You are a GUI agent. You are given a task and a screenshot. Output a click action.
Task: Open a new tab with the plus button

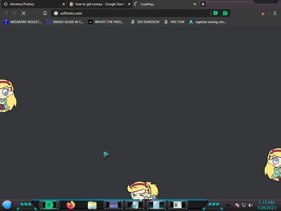(x=203, y=4)
